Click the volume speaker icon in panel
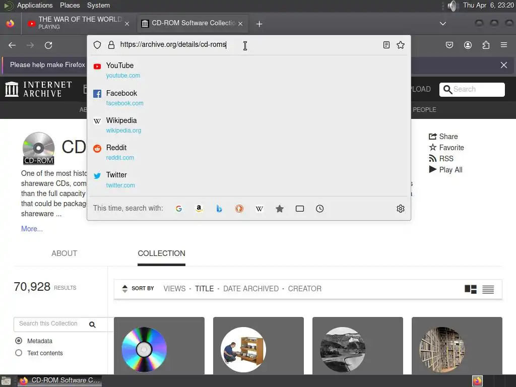516x387 pixels. (x=453, y=6)
